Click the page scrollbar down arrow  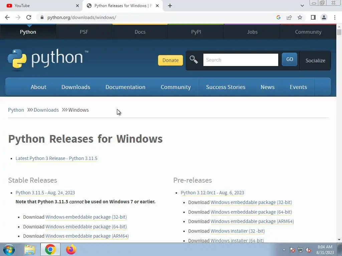tap(339, 240)
